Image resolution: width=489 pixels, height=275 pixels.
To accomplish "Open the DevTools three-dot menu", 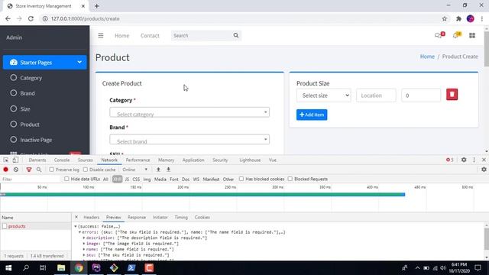I will tap(474, 160).
